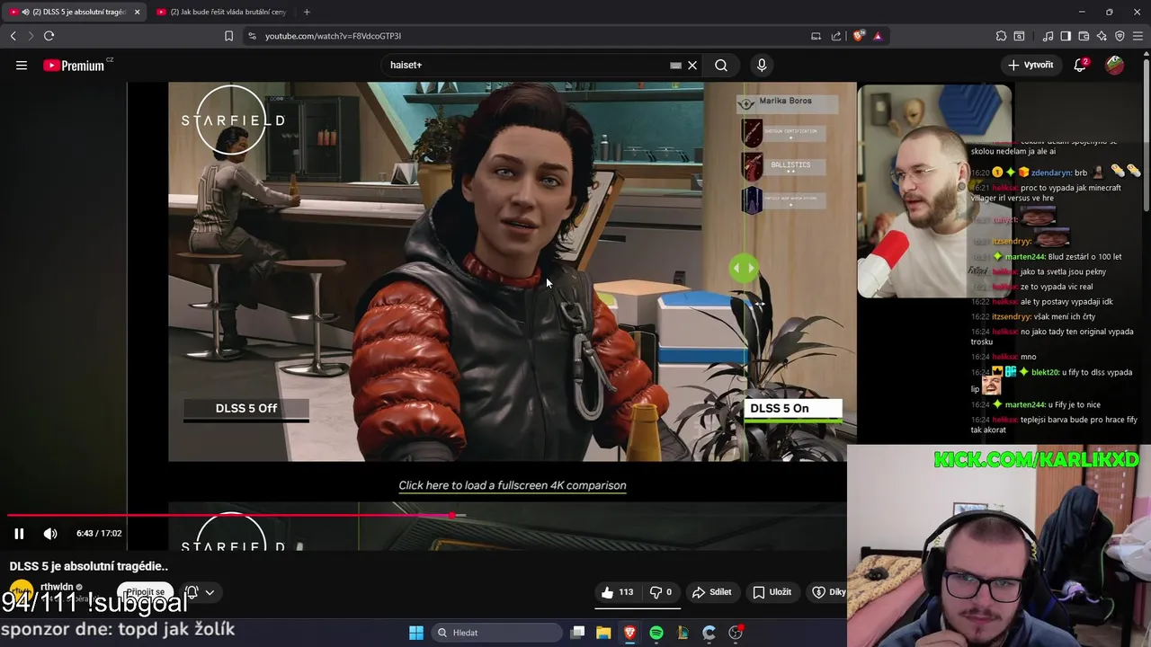Pause the YouTube video

pyautogui.click(x=19, y=533)
